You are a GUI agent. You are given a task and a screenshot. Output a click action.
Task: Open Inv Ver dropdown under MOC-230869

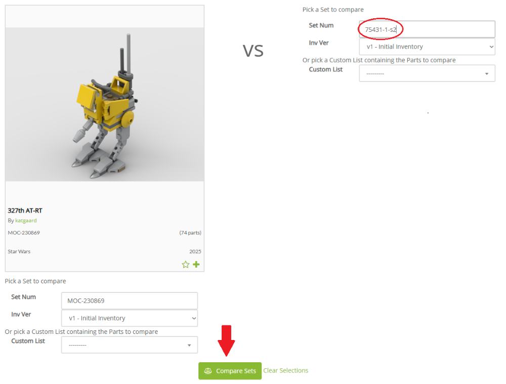(129, 318)
